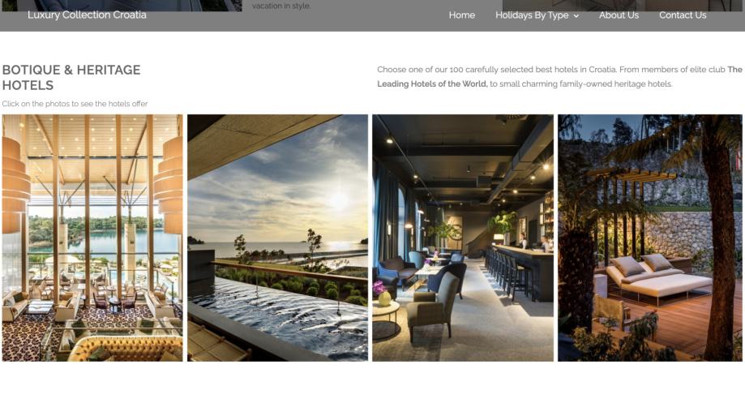Click the Botique & Heritage Hotels heading

71,78
